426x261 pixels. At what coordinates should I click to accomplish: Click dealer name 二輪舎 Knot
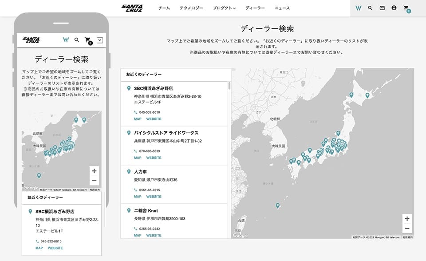[146, 210]
